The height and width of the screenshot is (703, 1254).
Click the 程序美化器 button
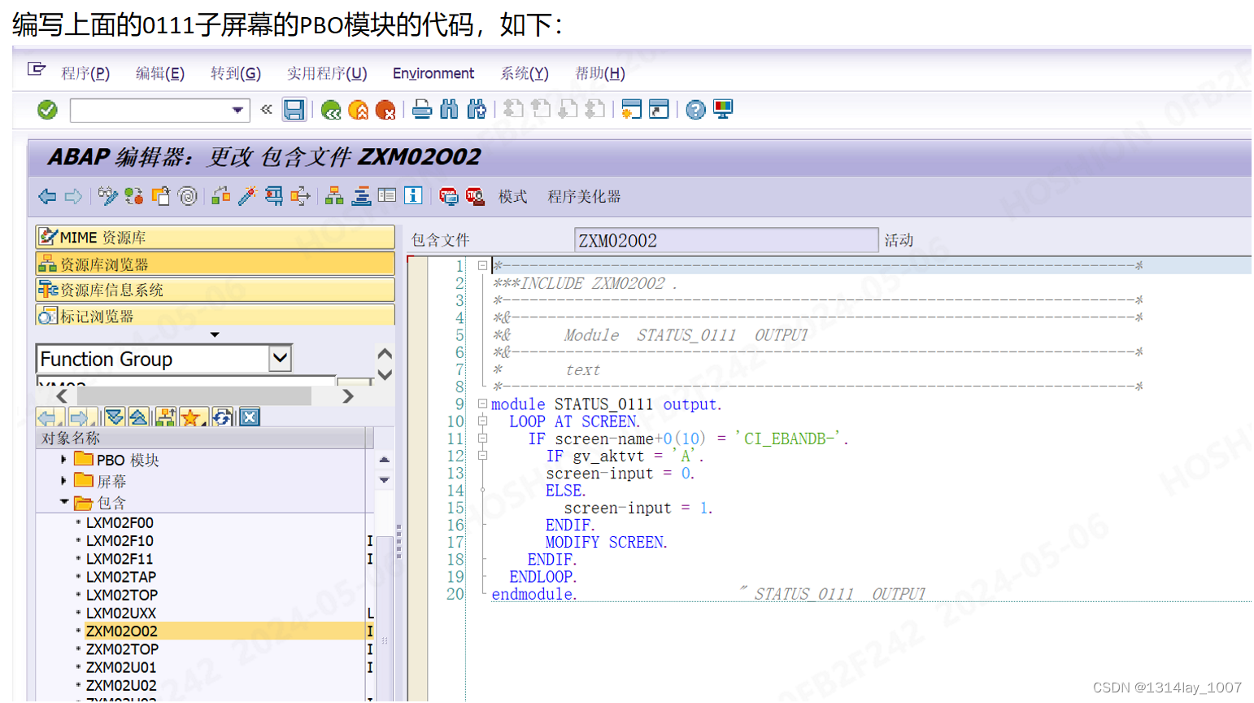click(584, 197)
